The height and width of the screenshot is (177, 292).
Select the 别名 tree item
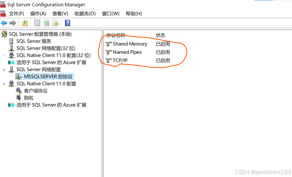coord(28,98)
